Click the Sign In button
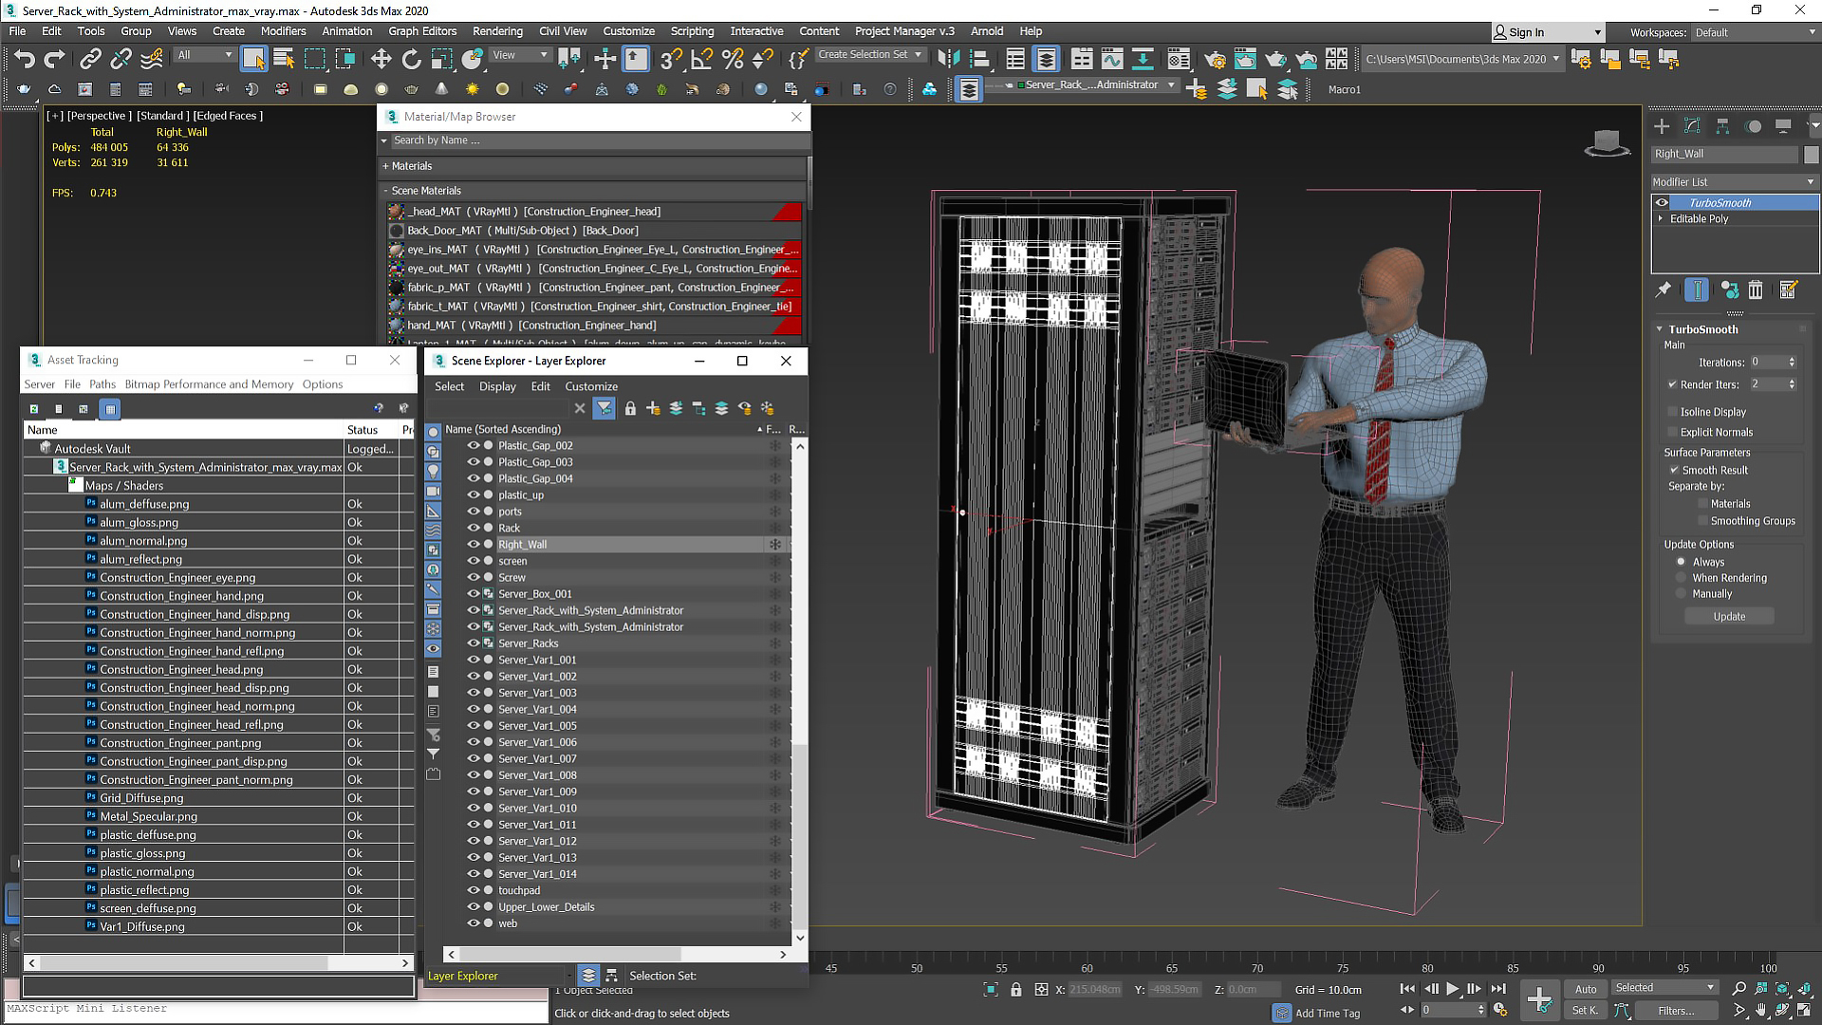 (x=1546, y=32)
